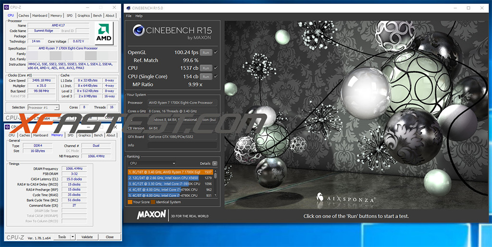The image size is (492, 247).
Task: Toggle the CPU test checkbox
Action: 216,68
